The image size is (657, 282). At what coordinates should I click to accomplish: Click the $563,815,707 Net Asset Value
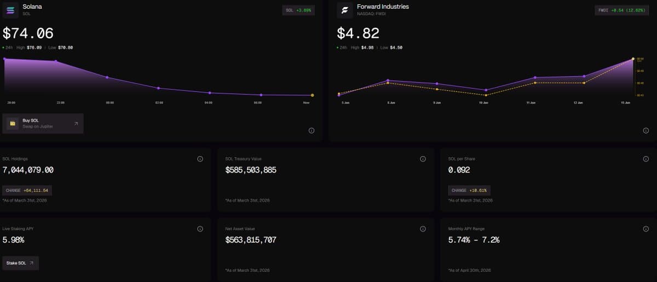pos(251,240)
